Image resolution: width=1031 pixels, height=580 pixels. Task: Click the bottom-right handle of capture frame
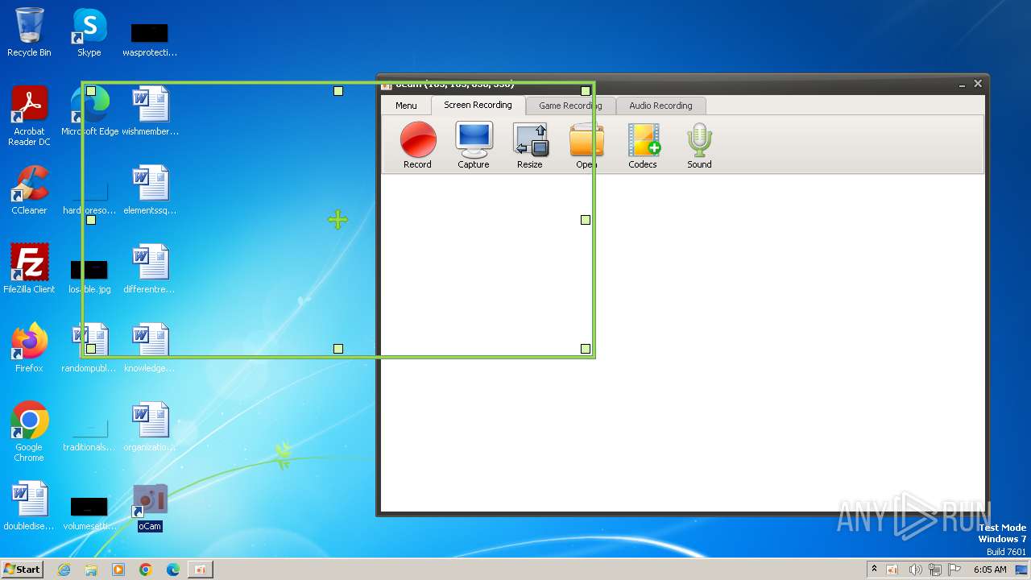586,349
